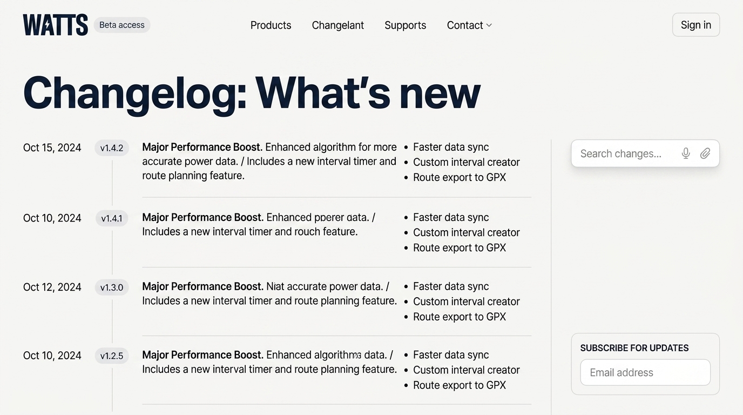The image size is (743, 415).
Task: Select the v1.2.5 version tag
Action: point(112,356)
